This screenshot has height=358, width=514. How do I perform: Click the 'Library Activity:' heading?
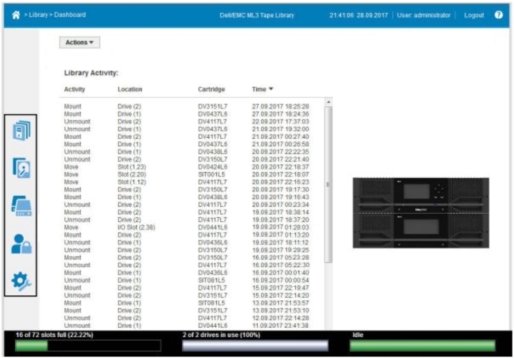coord(91,73)
